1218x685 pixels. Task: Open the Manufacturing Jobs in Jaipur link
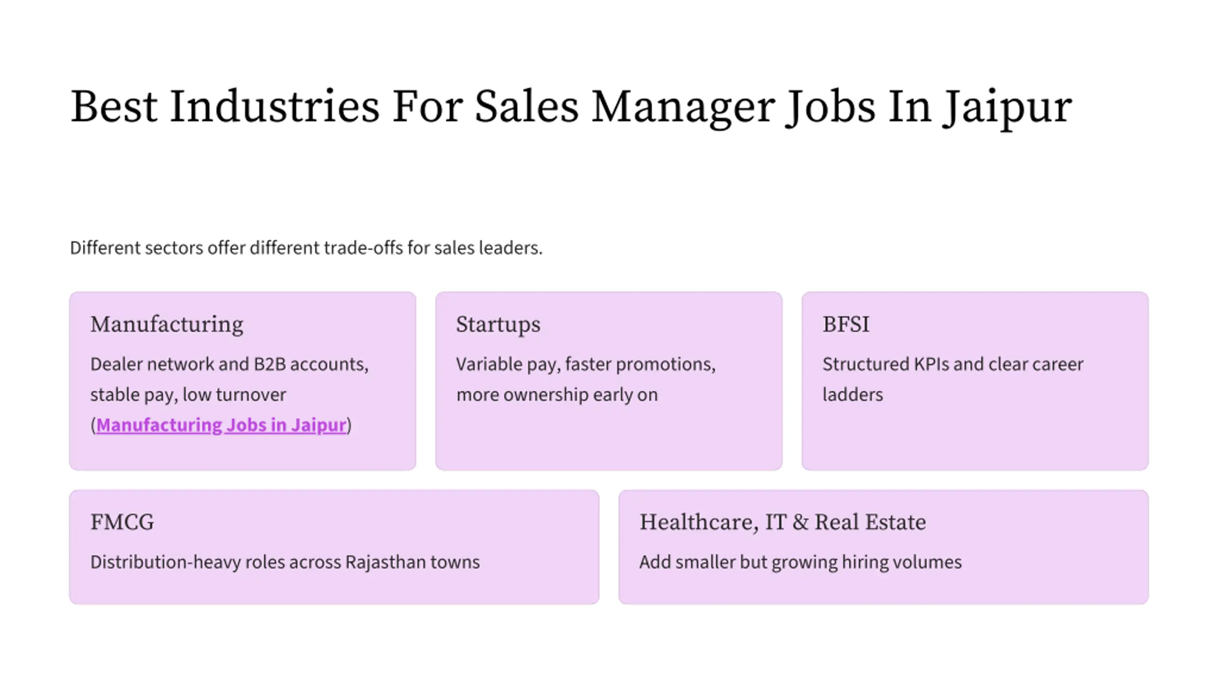click(x=221, y=425)
